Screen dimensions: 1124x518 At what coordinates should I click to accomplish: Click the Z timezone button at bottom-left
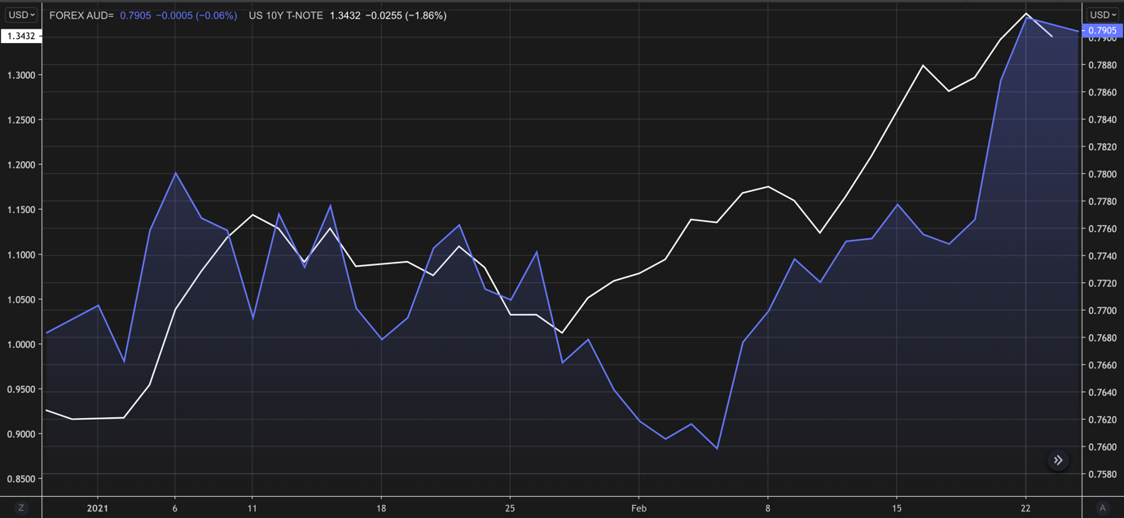click(21, 507)
